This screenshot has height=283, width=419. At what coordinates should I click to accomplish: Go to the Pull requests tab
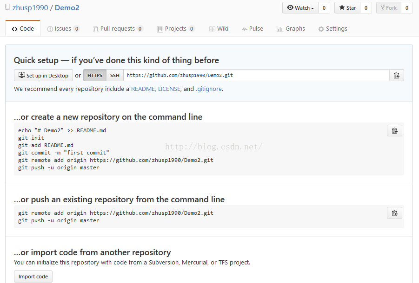118,28
